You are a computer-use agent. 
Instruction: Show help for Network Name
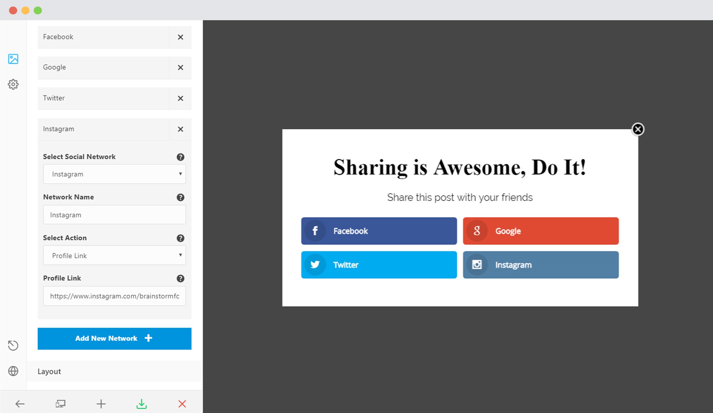(x=180, y=197)
